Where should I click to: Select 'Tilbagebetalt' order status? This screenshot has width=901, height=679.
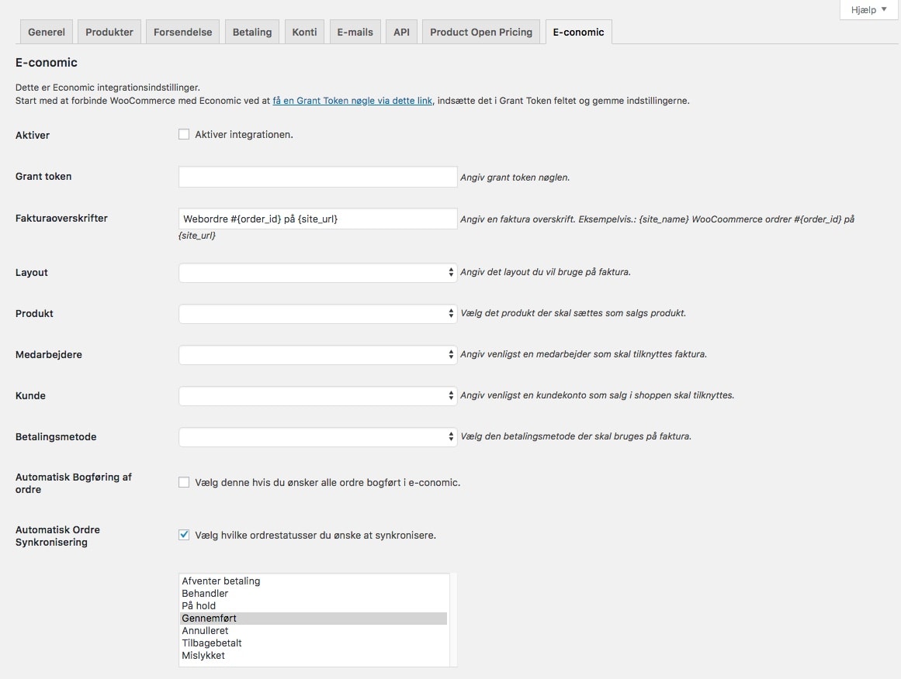[x=314, y=643]
